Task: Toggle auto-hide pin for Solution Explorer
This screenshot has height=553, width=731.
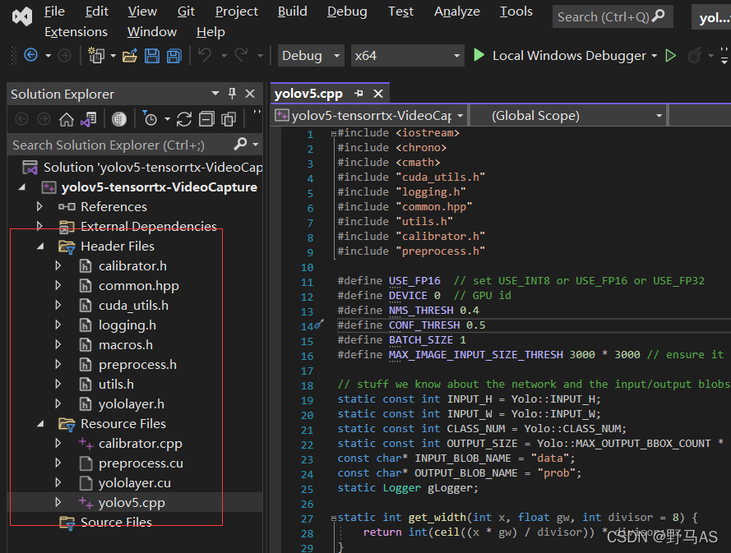Action: (232, 94)
